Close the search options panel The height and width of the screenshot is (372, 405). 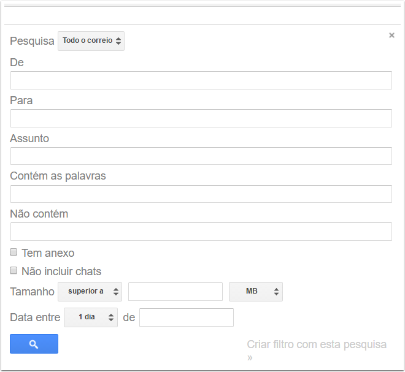click(391, 36)
